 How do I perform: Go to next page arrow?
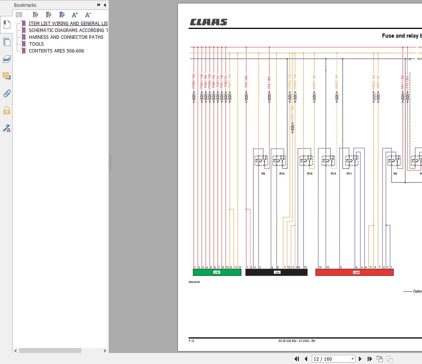click(x=360, y=359)
